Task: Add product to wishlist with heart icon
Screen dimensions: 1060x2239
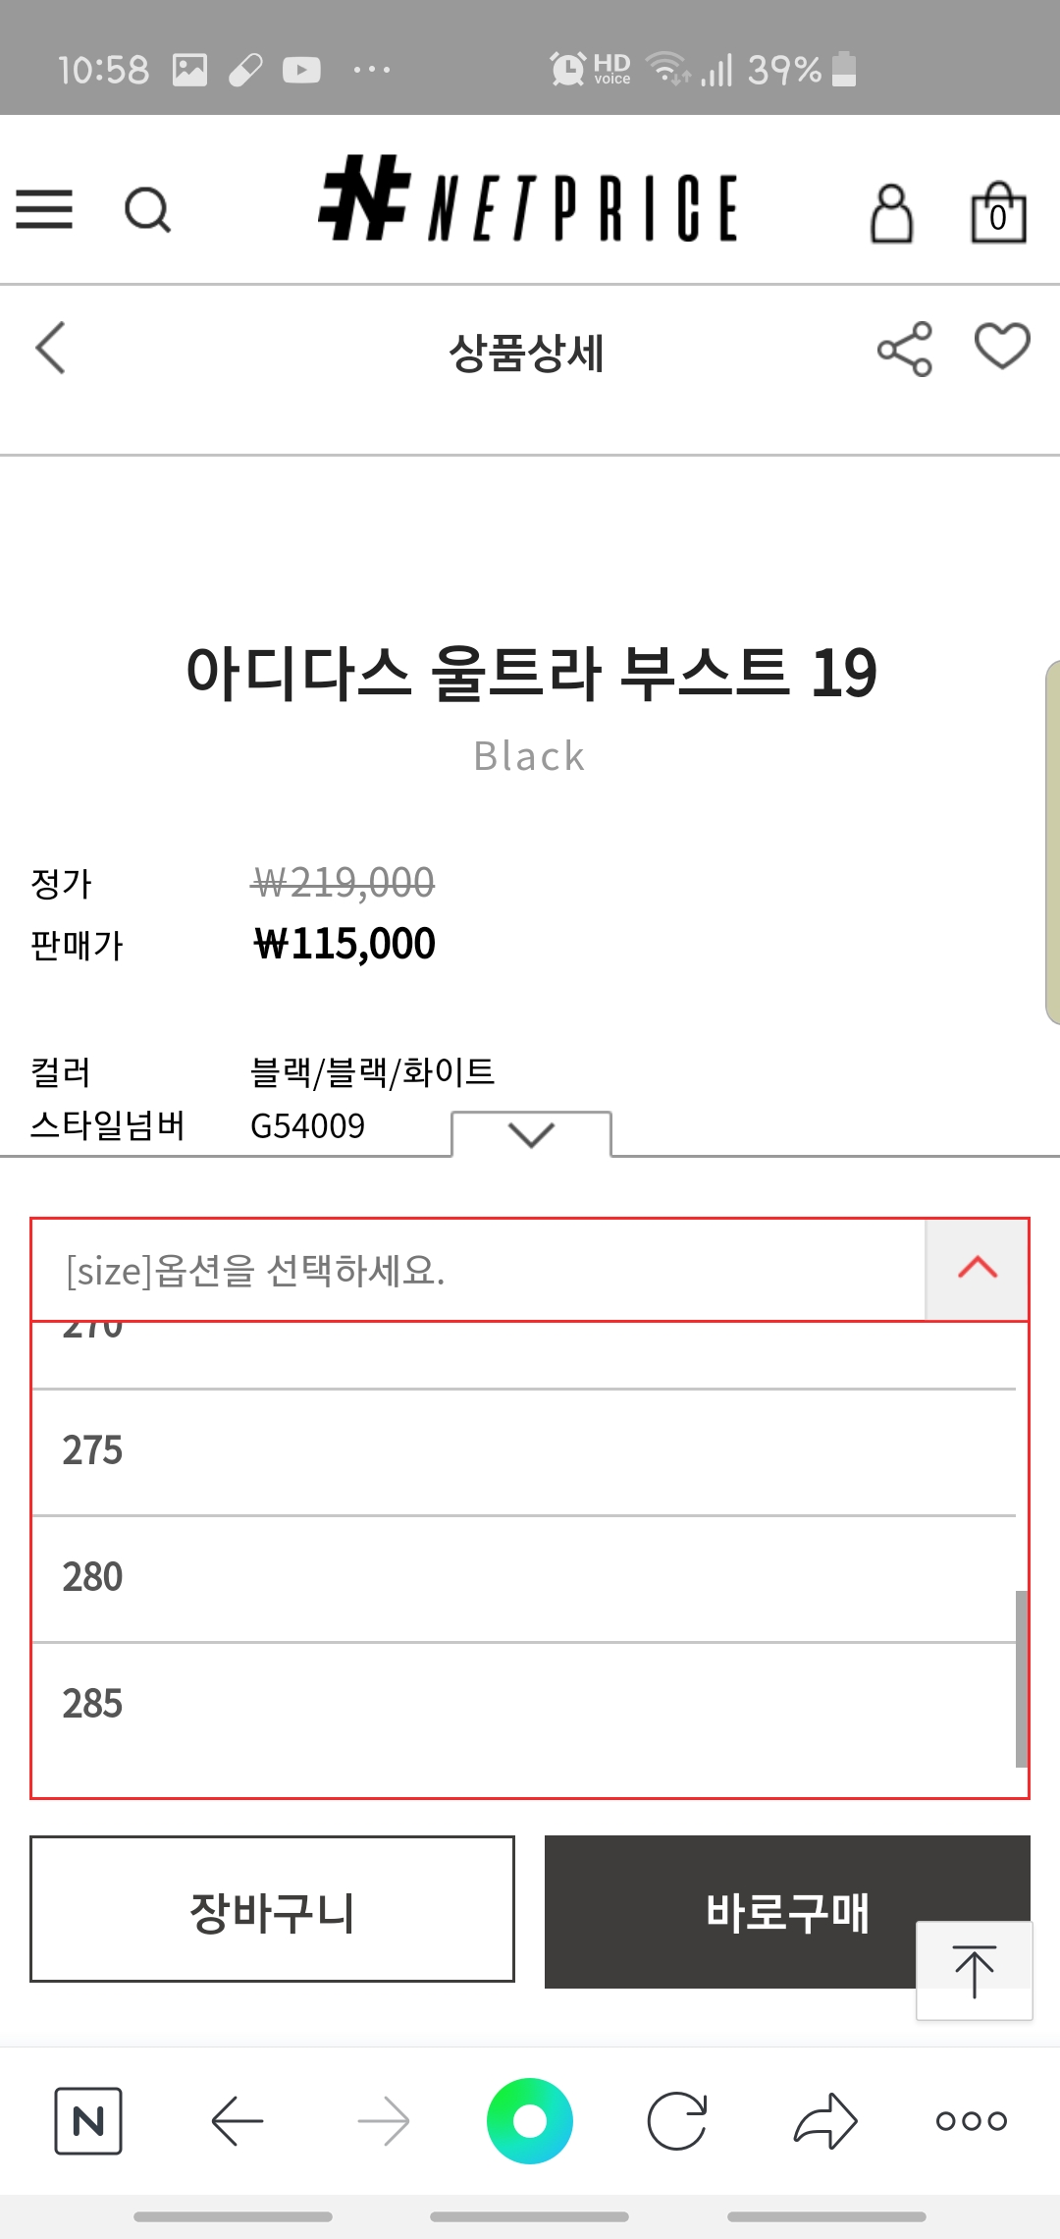Action: pyautogui.click(x=1002, y=346)
